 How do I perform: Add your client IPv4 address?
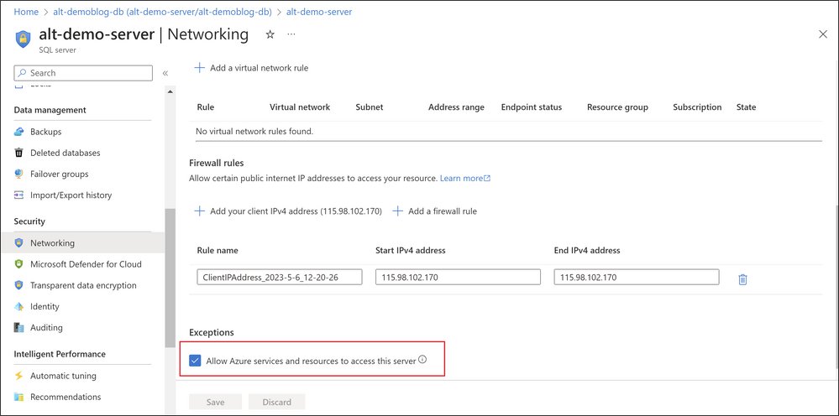pos(288,211)
